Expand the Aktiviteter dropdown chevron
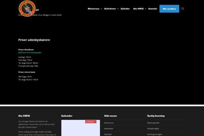This screenshot has height=136, width=204. [118, 9]
